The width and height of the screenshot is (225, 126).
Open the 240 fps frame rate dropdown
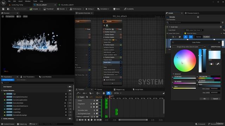(117, 93)
